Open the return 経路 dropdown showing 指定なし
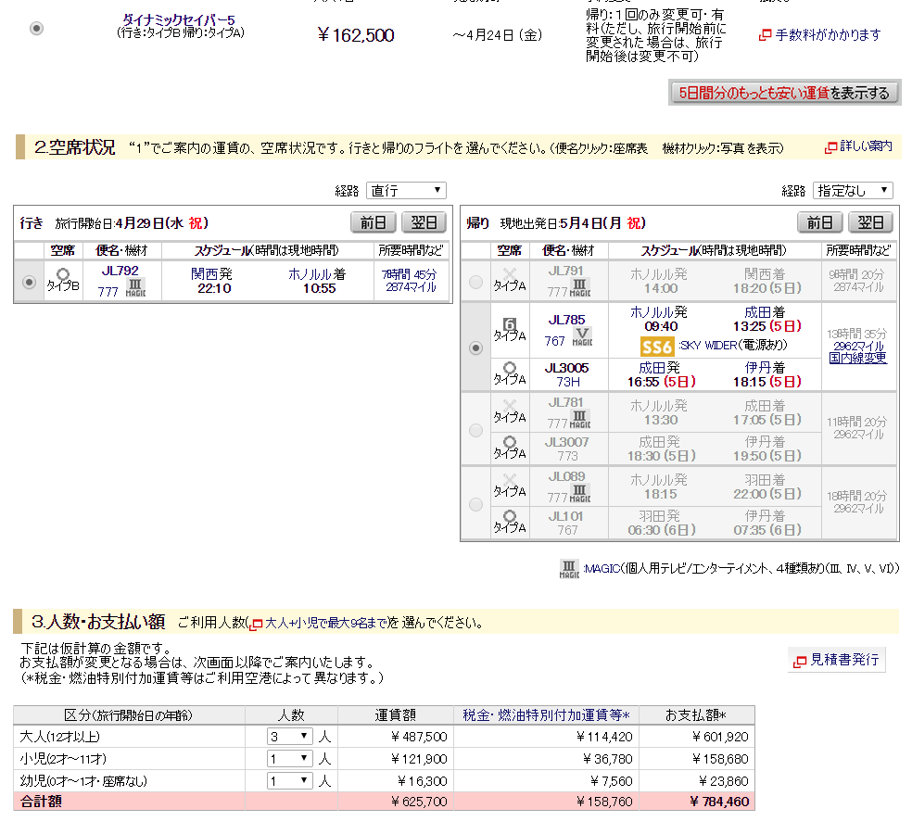The width and height of the screenshot is (912, 834). [x=852, y=190]
